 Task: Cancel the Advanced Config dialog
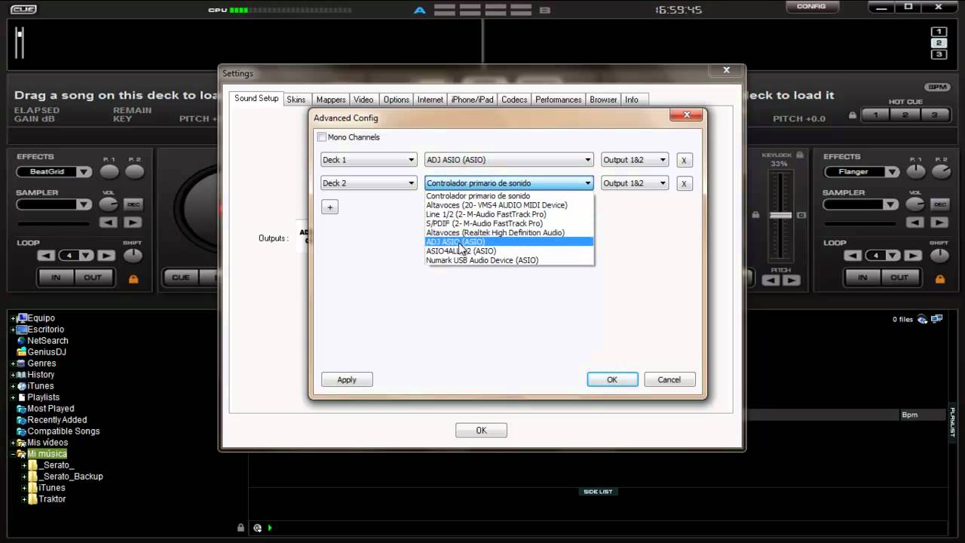click(x=669, y=379)
